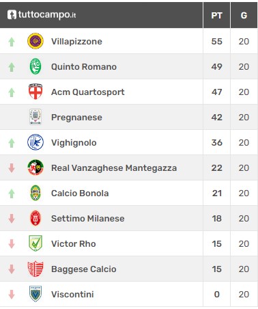Viewport: 258px width, 309px height.
Task: Click the Quinto Romano green crest
Action: coord(35,66)
